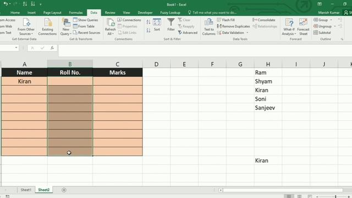This screenshot has height=198, width=352.
Task: Click Text to Columns
Action: (x=209, y=27)
